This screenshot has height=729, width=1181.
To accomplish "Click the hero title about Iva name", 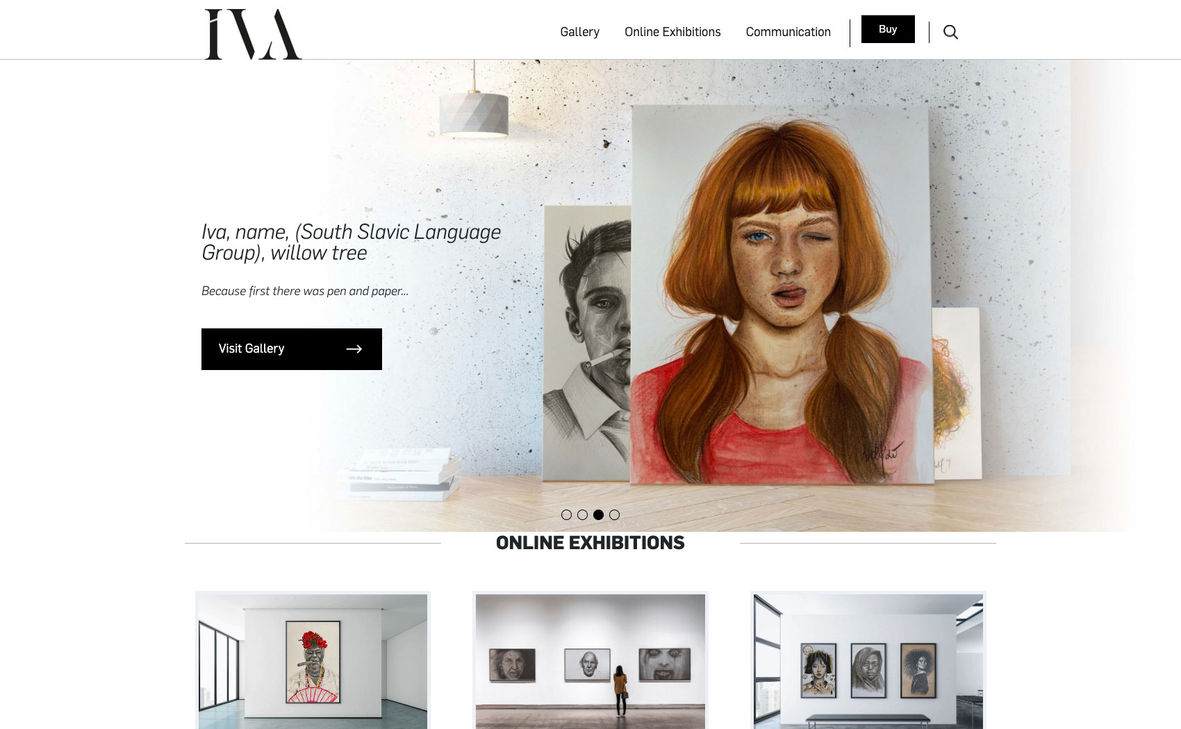I will click(x=351, y=242).
